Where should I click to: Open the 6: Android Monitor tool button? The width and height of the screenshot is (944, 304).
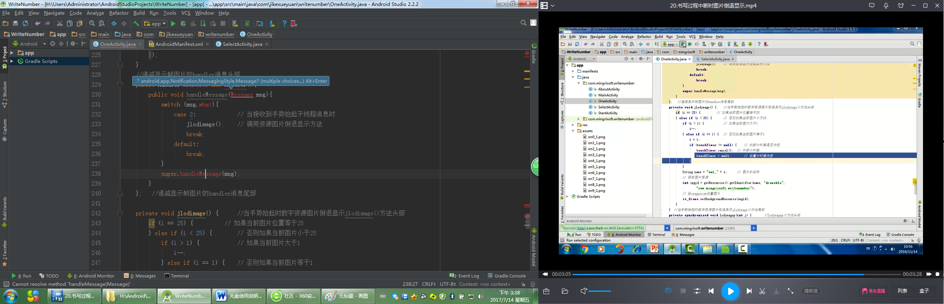click(91, 276)
